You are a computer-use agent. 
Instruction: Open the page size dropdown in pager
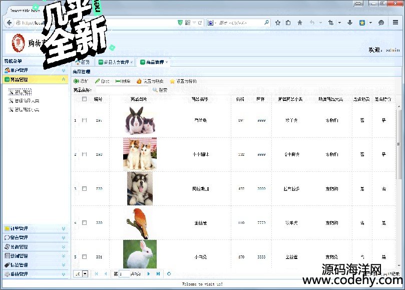pos(85,273)
